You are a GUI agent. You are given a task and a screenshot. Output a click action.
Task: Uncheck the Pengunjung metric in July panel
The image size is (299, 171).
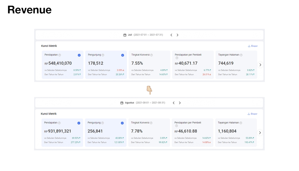123,55
